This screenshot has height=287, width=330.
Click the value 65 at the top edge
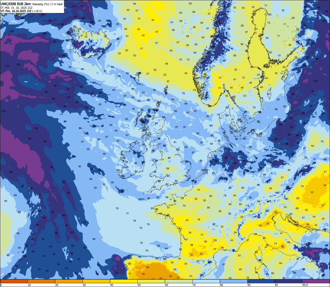(190, 3)
